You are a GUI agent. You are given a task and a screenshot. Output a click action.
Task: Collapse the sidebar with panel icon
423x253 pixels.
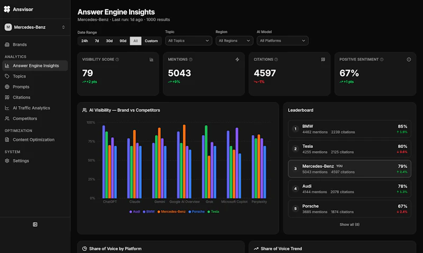coord(35,224)
